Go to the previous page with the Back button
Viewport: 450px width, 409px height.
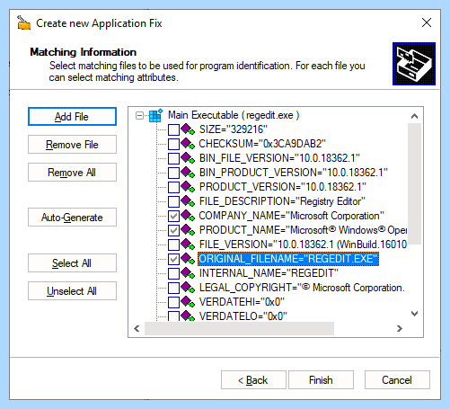tap(253, 380)
